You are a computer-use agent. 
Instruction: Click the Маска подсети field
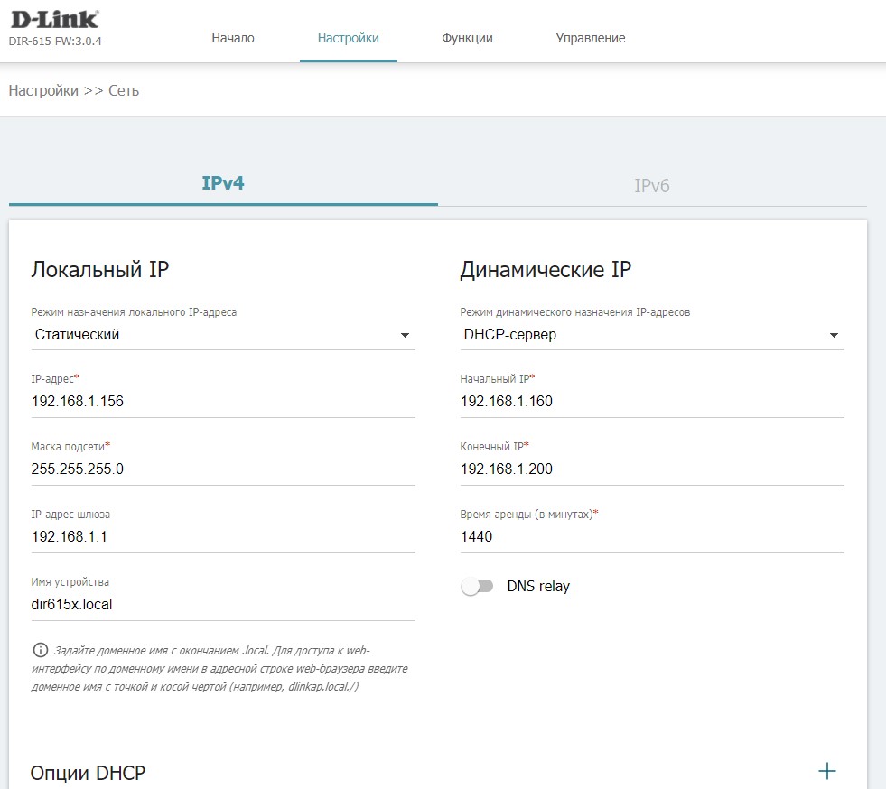coord(222,469)
